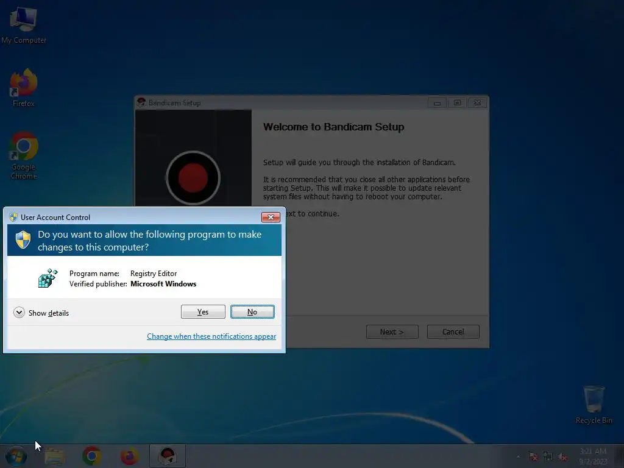This screenshot has width=624, height=468.
Task: Select the Google Chrome desktop shortcut
Action: click(24, 155)
